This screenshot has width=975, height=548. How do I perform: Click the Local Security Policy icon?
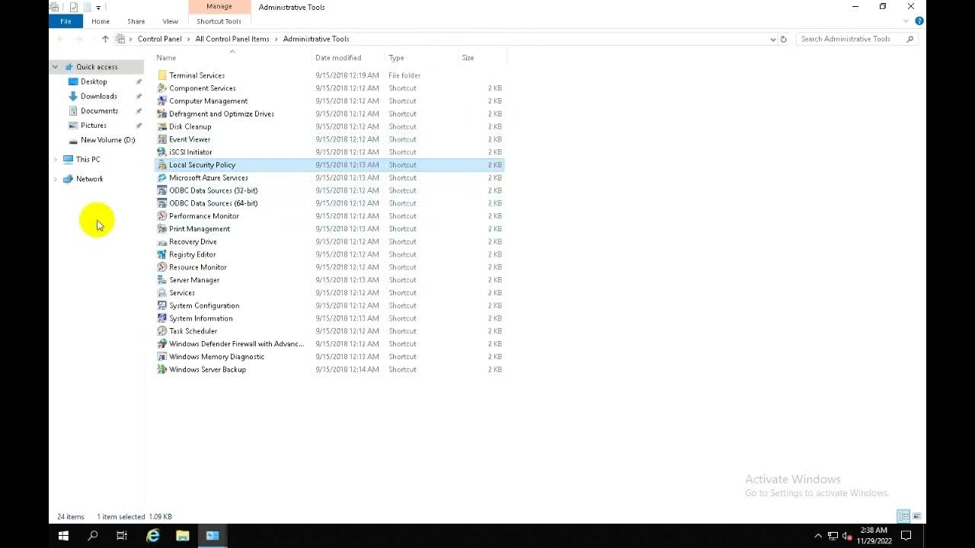tap(161, 165)
